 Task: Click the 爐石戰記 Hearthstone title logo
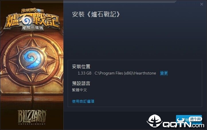point(32,20)
